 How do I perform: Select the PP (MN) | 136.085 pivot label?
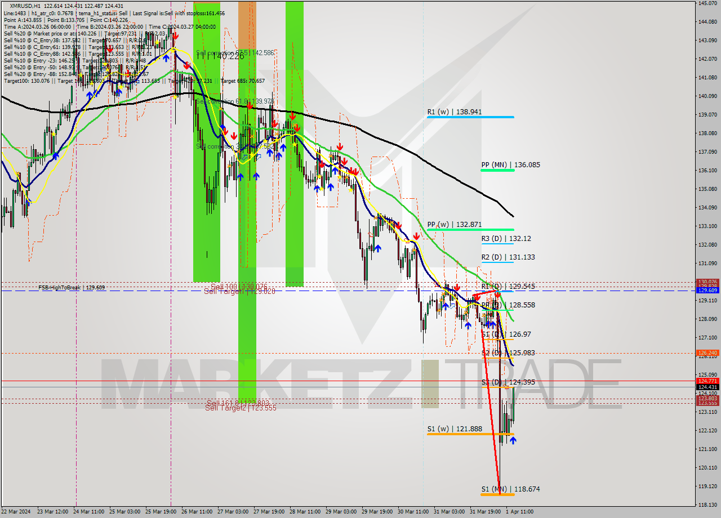[510, 165]
